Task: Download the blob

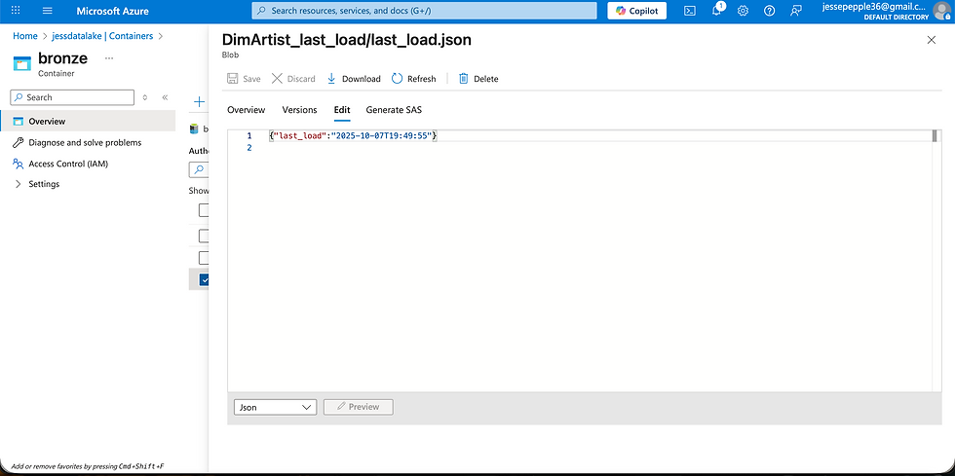Action: point(353,79)
